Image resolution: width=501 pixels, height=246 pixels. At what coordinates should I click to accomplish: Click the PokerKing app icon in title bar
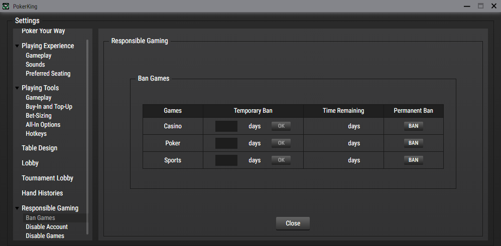coord(6,6)
